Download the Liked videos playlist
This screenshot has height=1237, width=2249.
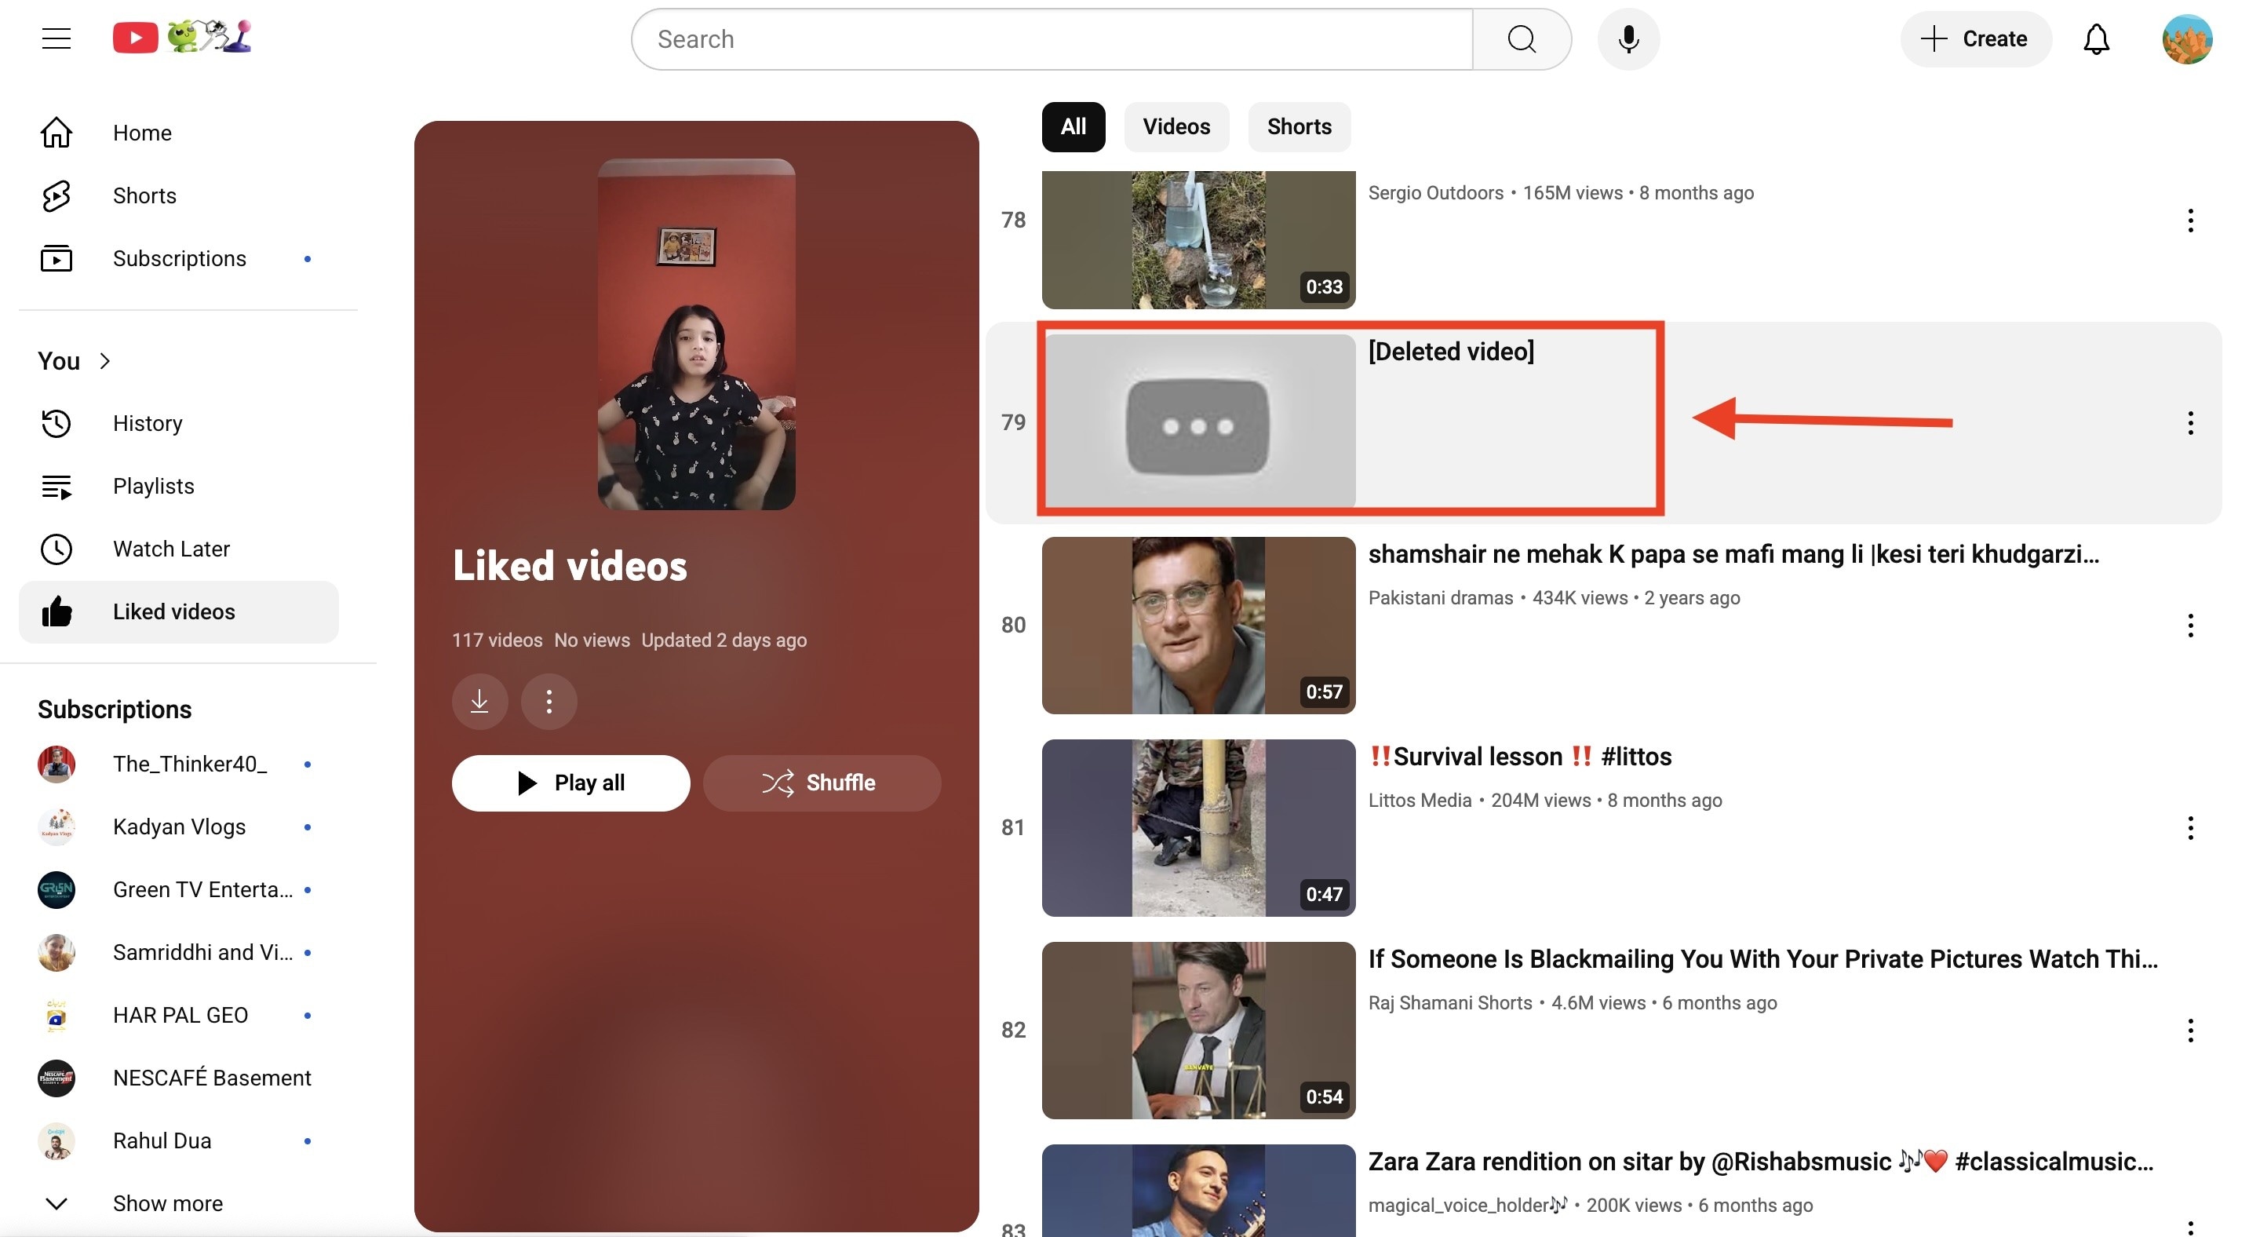point(479,701)
